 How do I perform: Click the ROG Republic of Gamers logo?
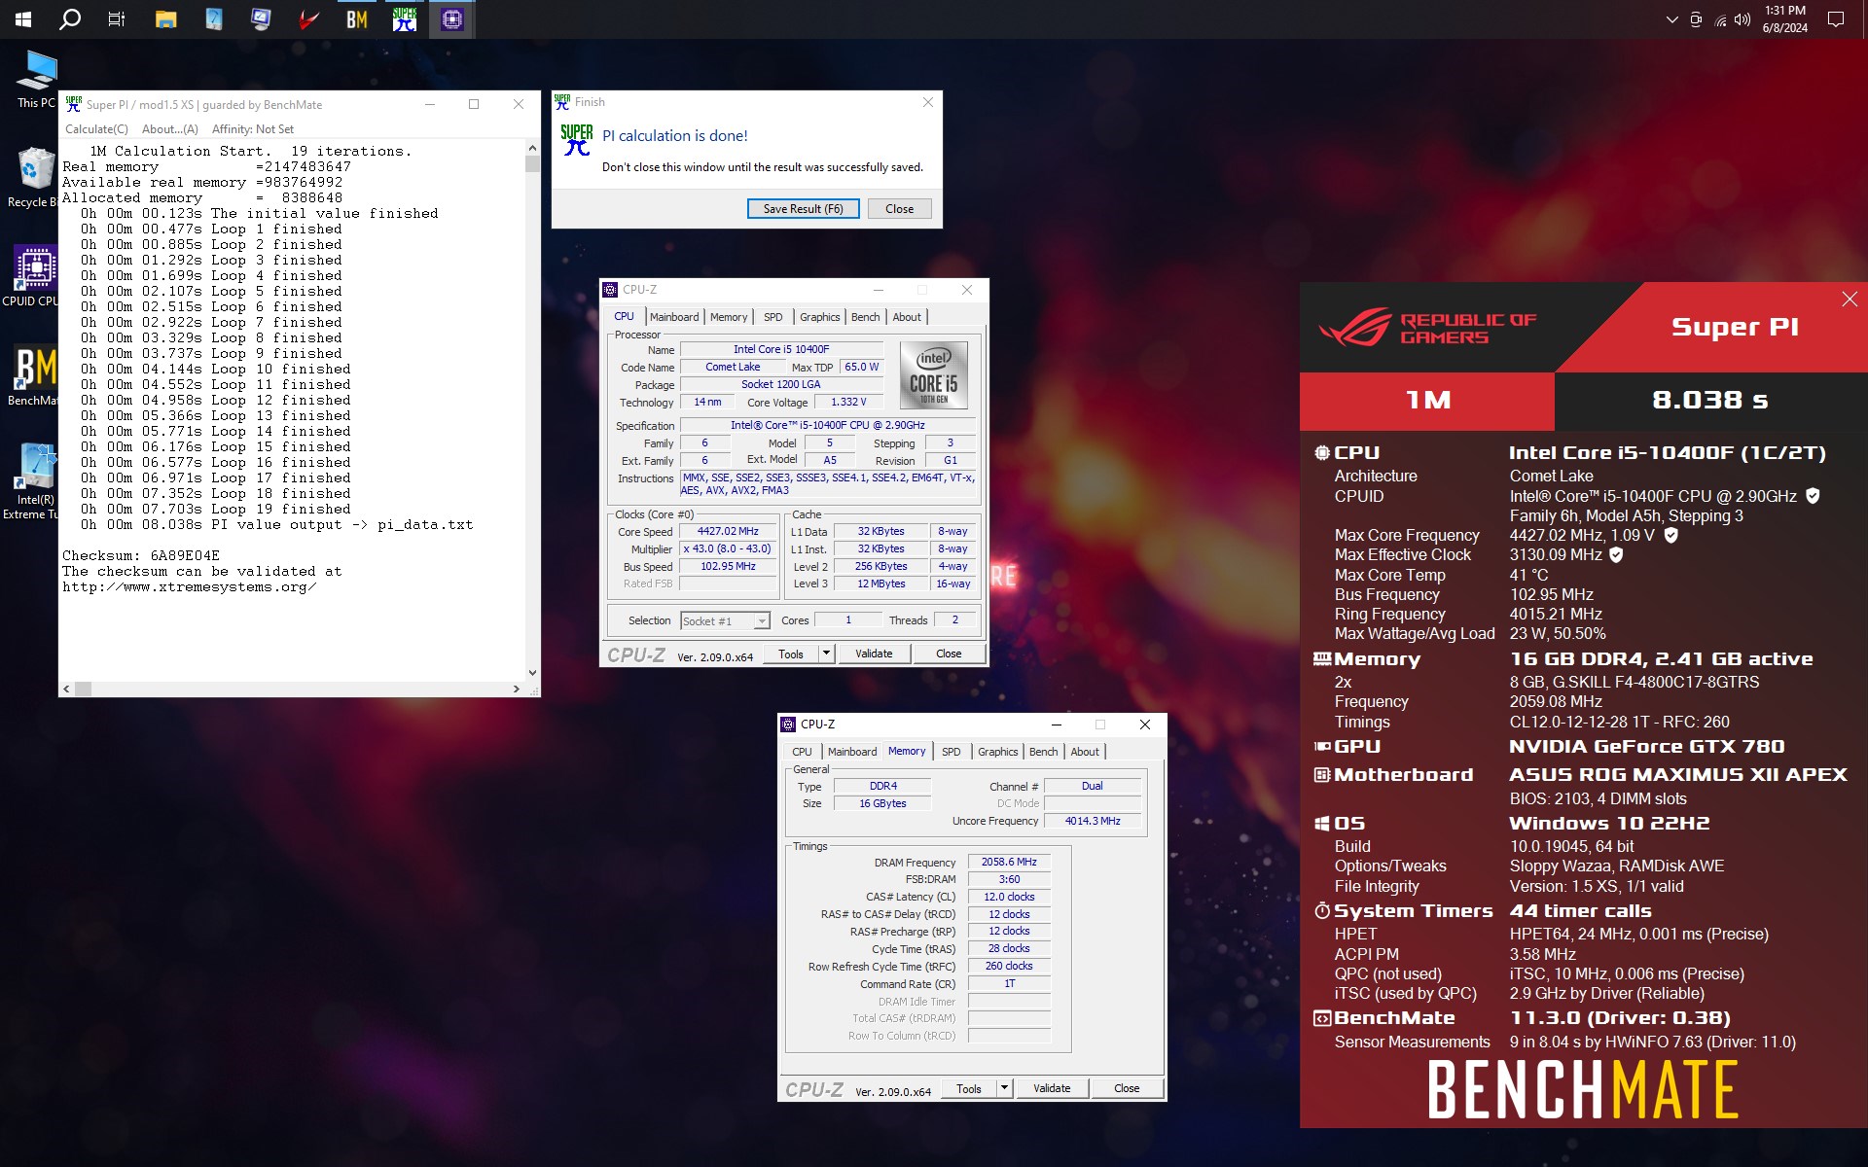(1427, 328)
